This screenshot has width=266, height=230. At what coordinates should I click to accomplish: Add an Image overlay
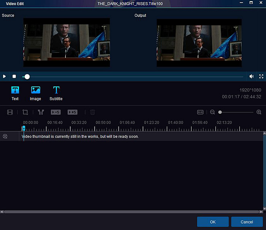coord(35,94)
